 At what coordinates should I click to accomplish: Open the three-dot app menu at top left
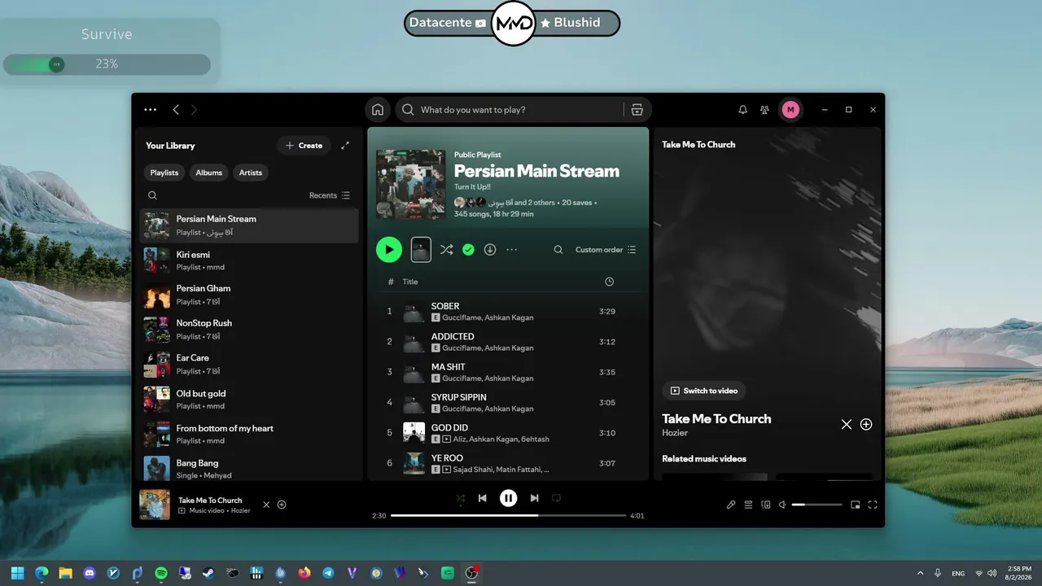(x=150, y=110)
